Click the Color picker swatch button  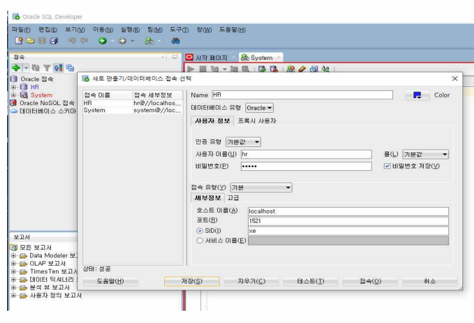[x=417, y=95]
